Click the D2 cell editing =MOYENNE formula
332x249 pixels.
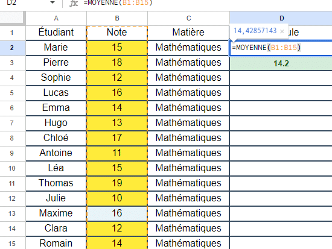(281, 48)
